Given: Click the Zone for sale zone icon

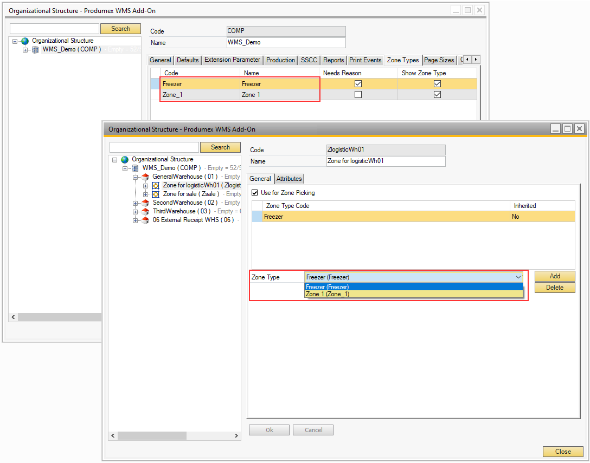Looking at the screenshot, I should pyautogui.click(x=156, y=194).
